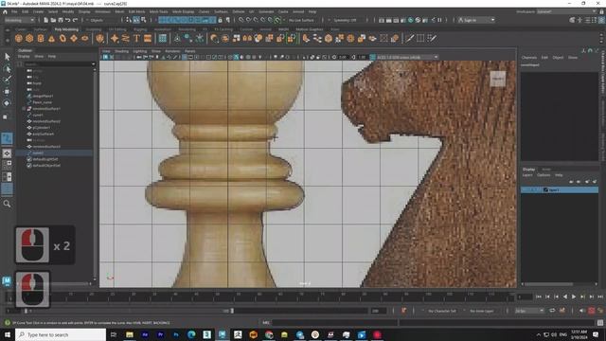
Task: Choose the Move tool in toolbox
Action: pyautogui.click(x=7, y=92)
